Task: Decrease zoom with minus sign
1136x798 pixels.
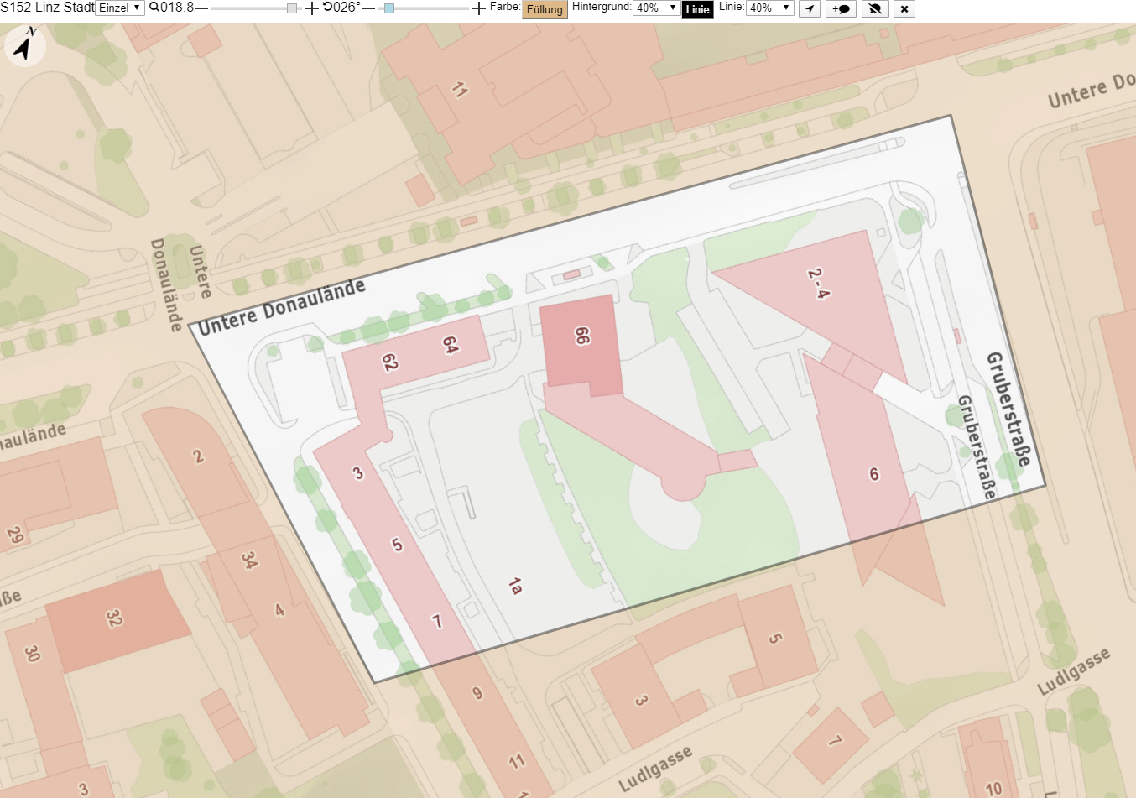Action: coord(201,8)
